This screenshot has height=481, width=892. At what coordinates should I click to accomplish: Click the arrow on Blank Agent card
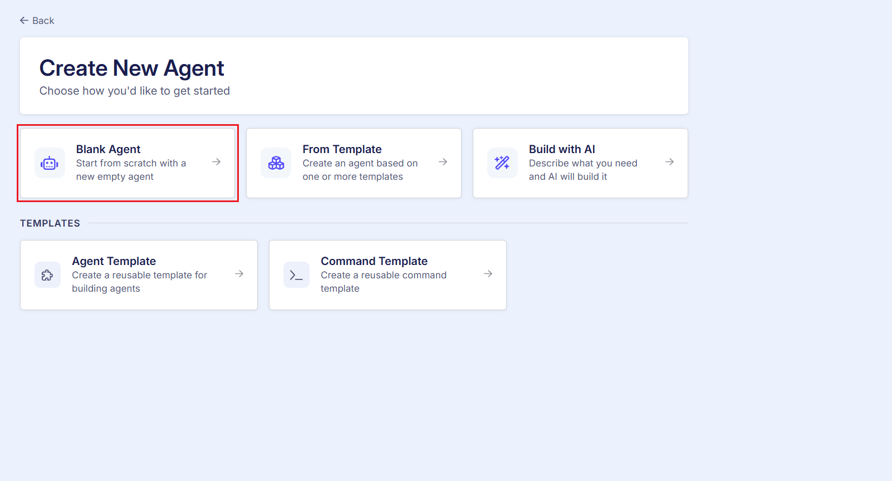217,162
